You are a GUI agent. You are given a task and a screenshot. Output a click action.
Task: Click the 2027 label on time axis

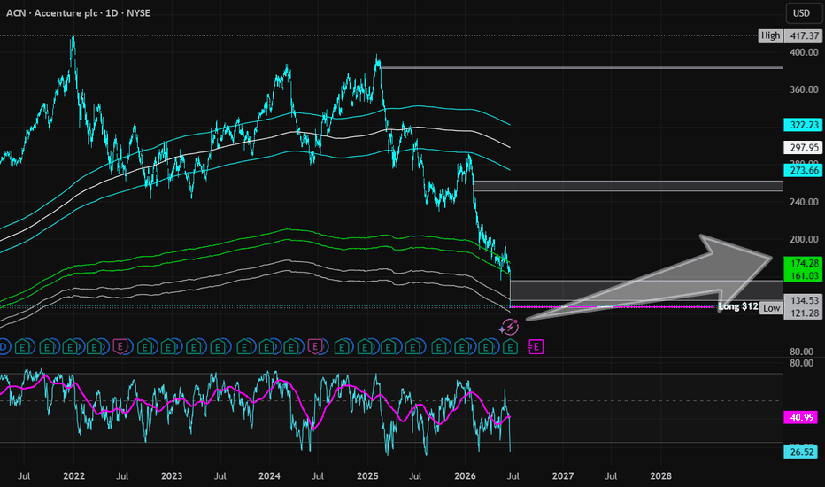(x=563, y=476)
